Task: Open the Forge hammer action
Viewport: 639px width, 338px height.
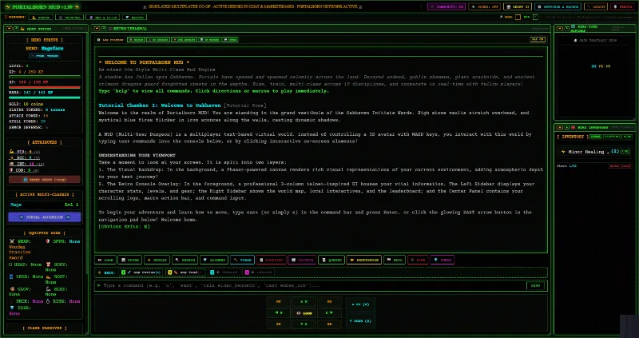Action: (243, 260)
